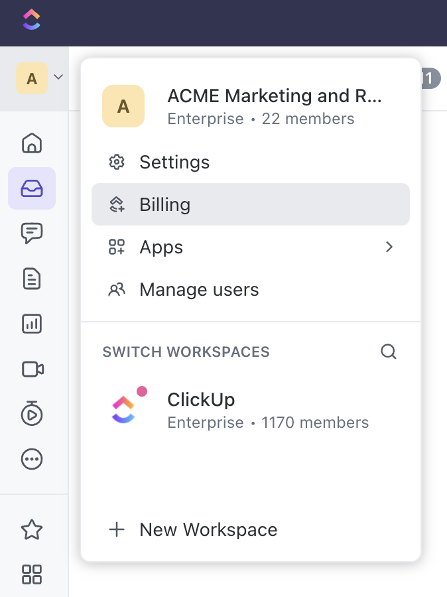Search workspaces with magnifier icon
Viewport: 447px width, 597px height.
[x=389, y=352]
